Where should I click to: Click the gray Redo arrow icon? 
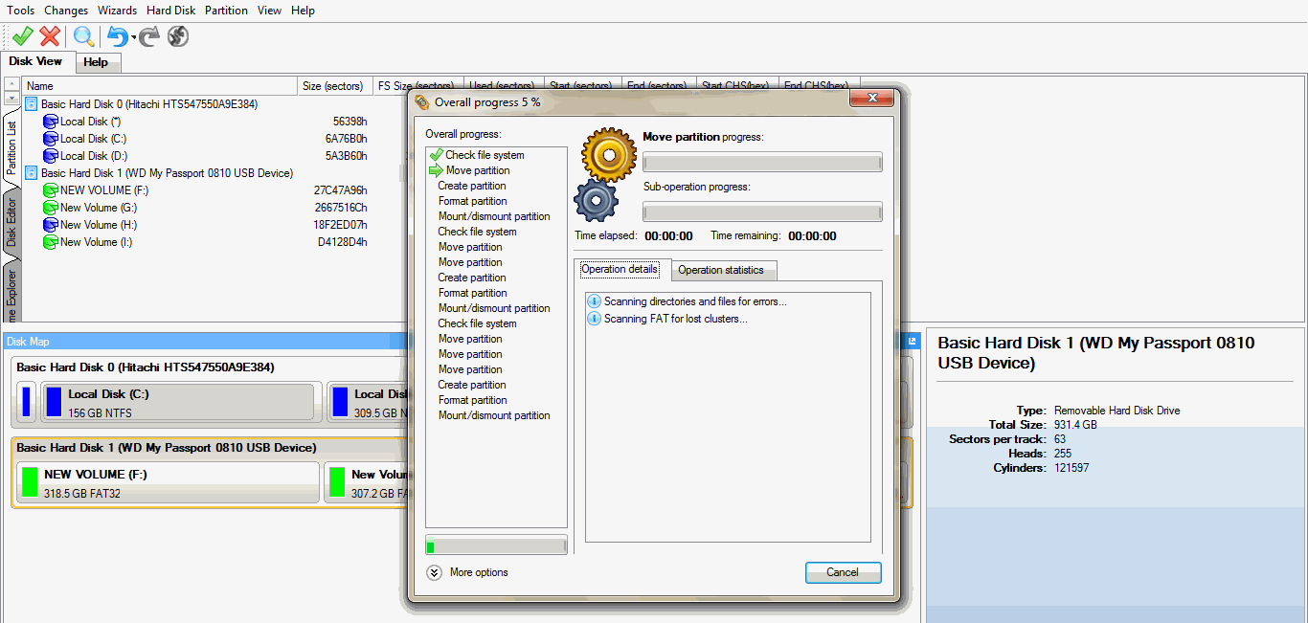[x=149, y=36]
